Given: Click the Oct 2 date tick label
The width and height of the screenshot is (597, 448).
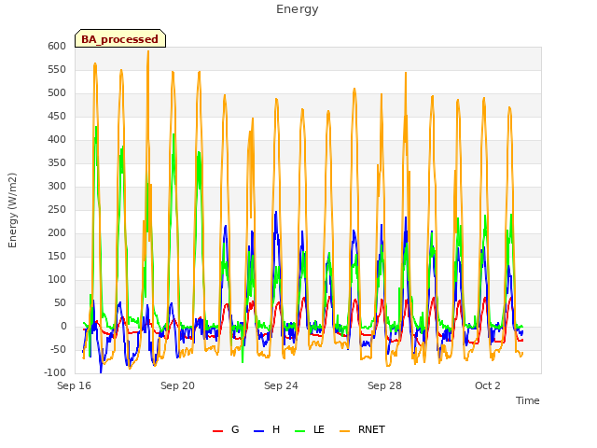Looking at the screenshot, I should coord(488,385).
